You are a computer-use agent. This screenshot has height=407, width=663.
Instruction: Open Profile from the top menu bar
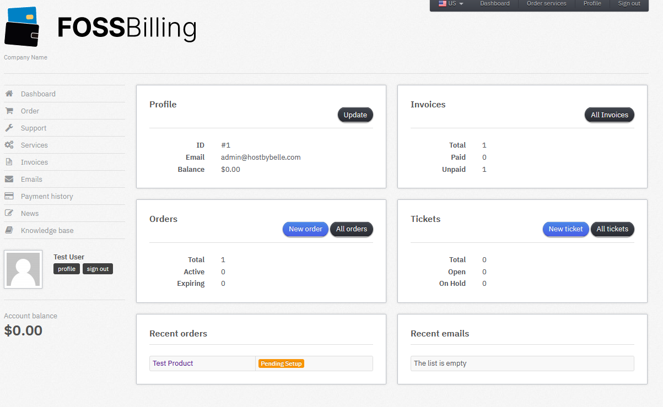[x=592, y=3]
